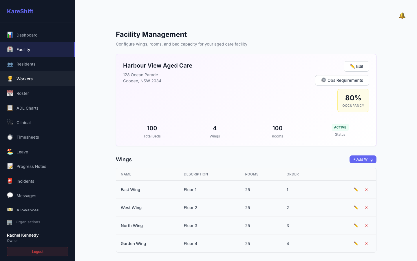417x261 pixels.
Task: Open the Roster section
Action: pyautogui.click(x=38, y=93)
